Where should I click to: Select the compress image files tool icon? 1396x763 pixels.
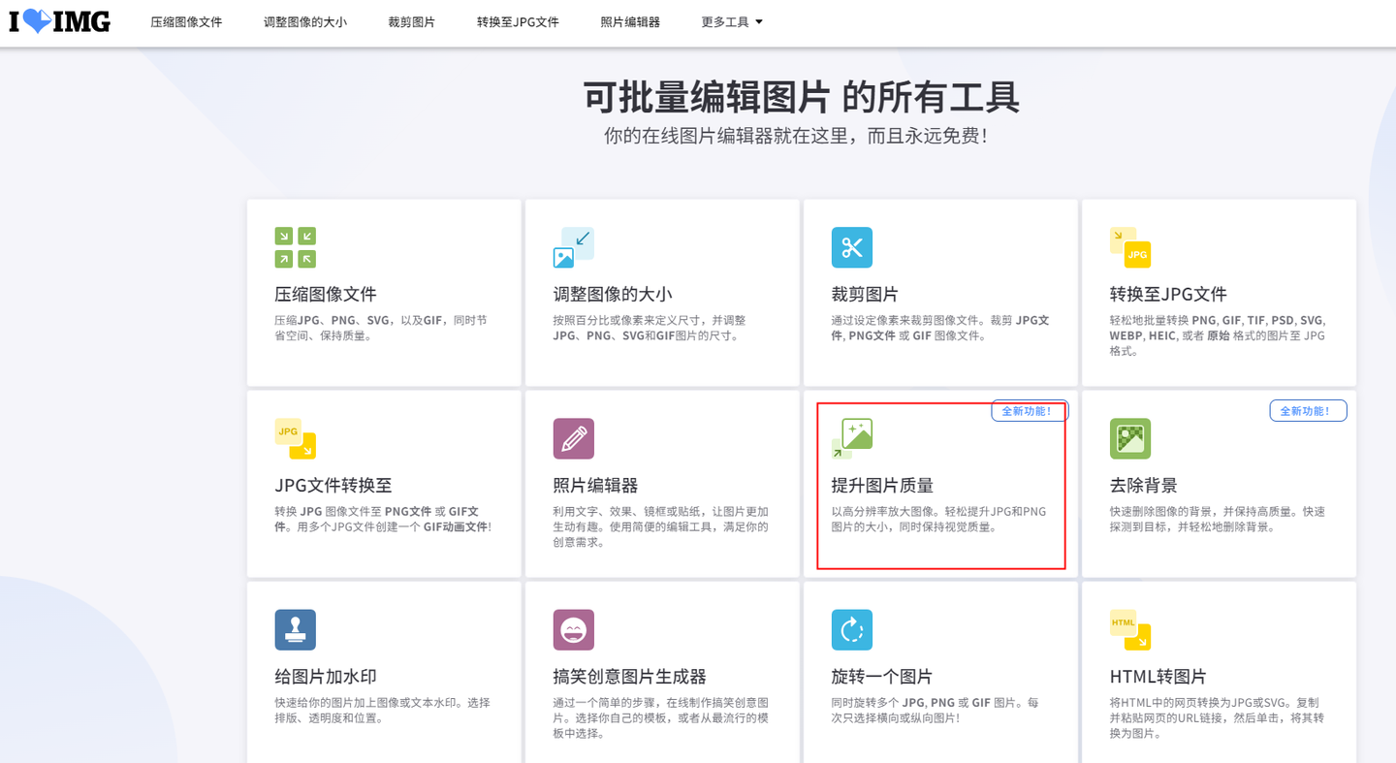(x=295, y=246)
